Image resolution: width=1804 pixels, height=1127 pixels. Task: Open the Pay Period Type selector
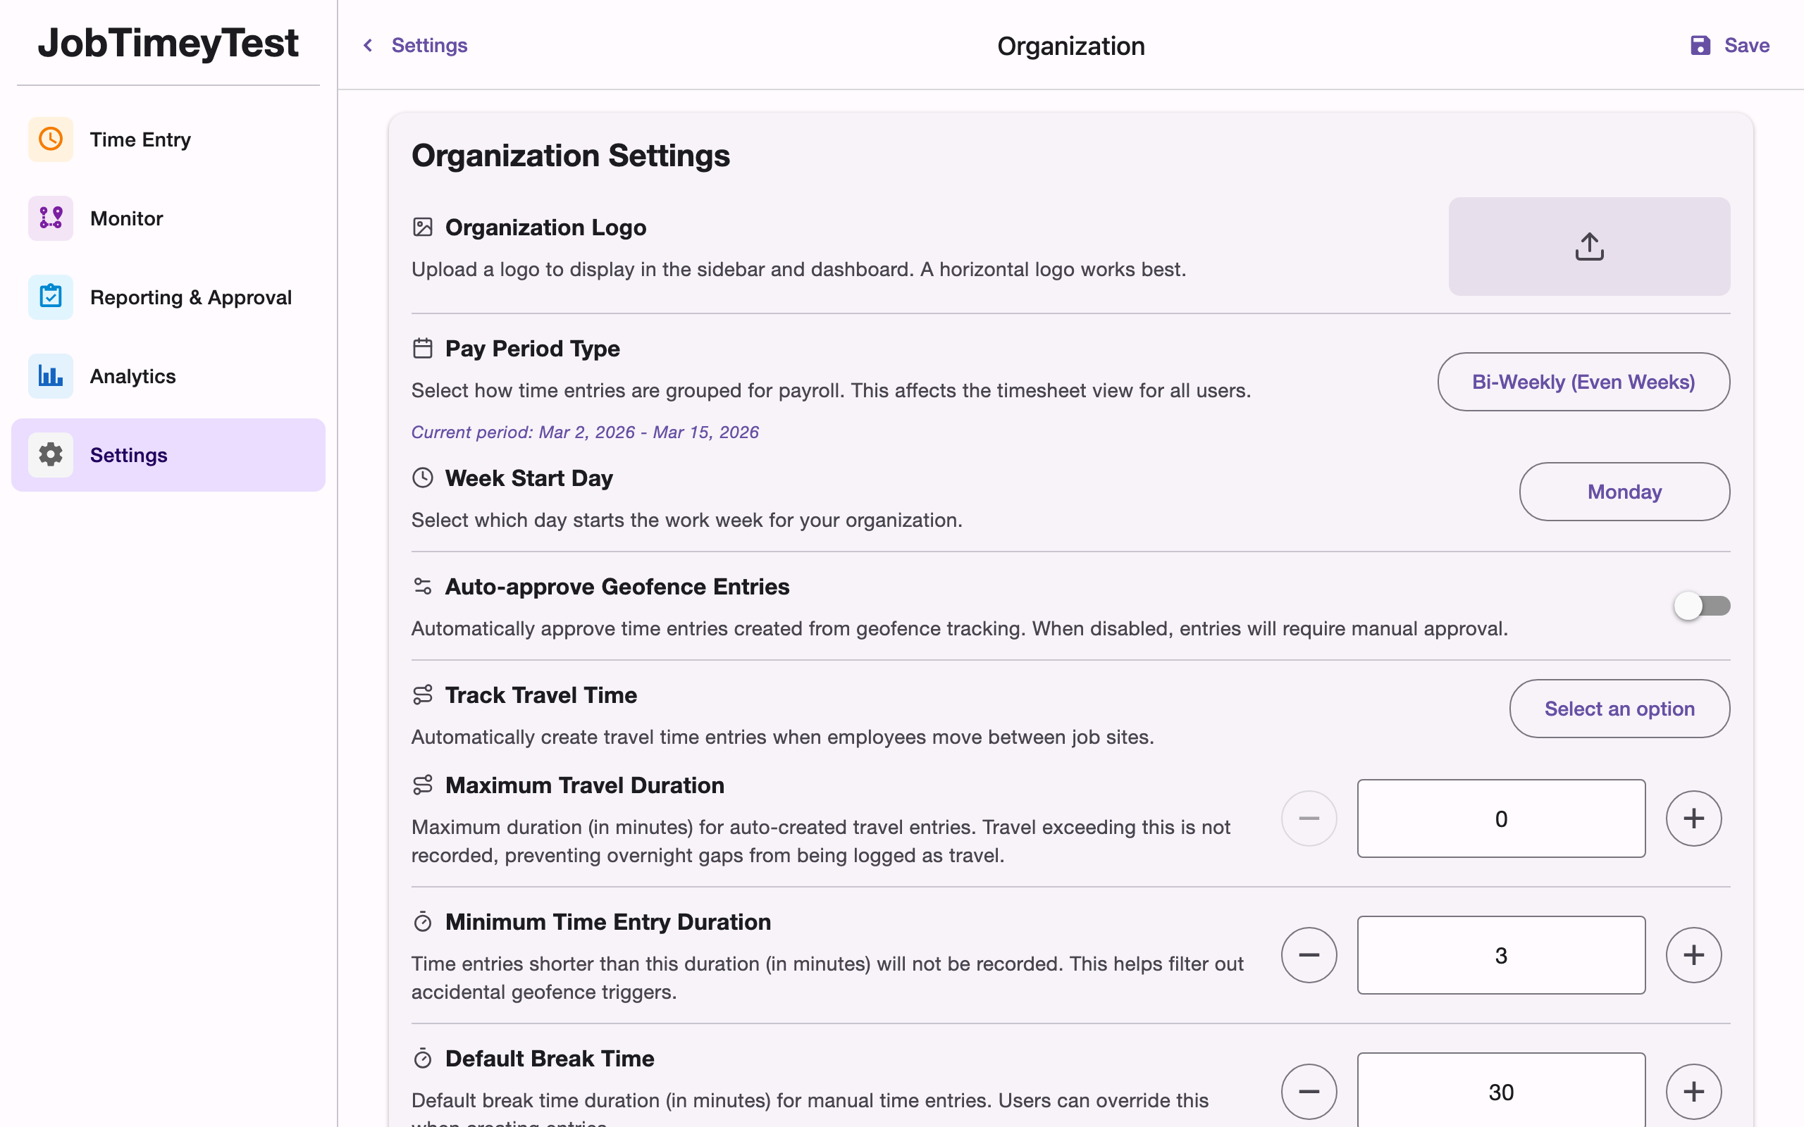[x=1583, y=381]
